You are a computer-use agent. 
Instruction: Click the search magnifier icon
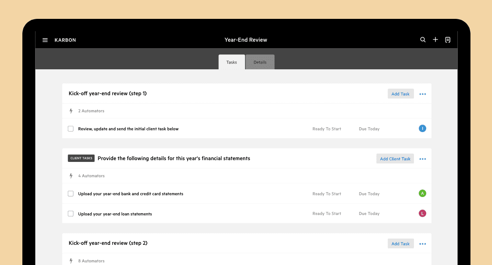click(x=423, y=40)
